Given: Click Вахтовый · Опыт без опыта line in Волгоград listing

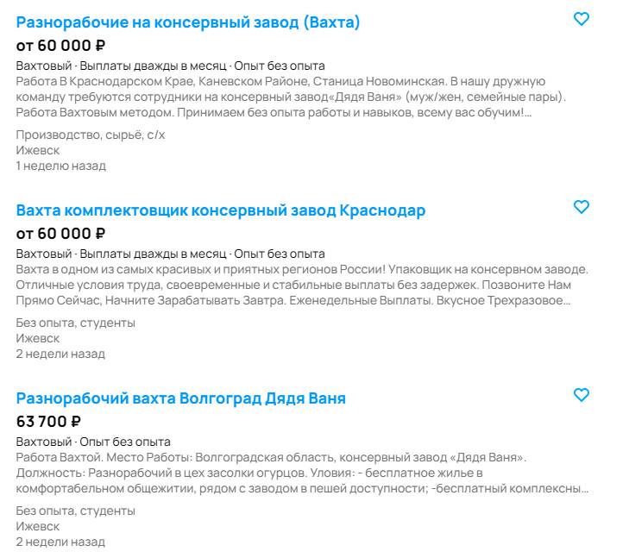Looking at the screenshot, I should 93,442.
